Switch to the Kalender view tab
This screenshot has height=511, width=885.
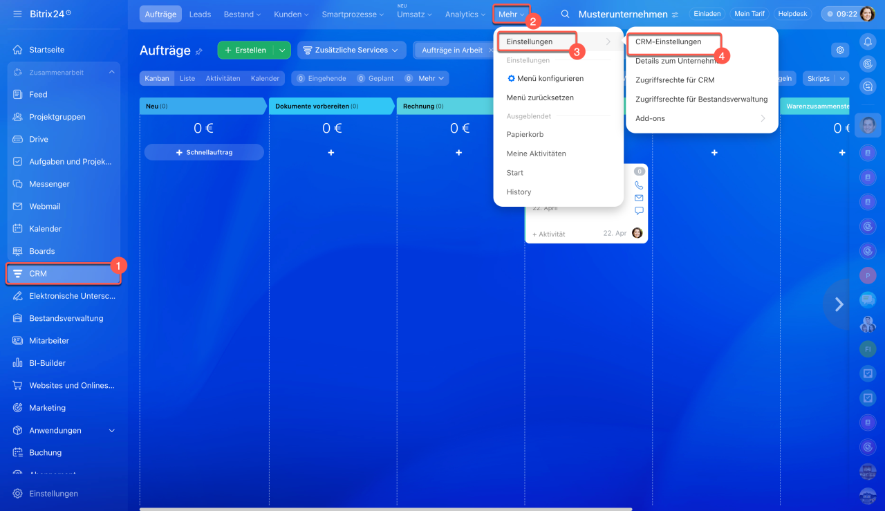(x=265, y=78)
